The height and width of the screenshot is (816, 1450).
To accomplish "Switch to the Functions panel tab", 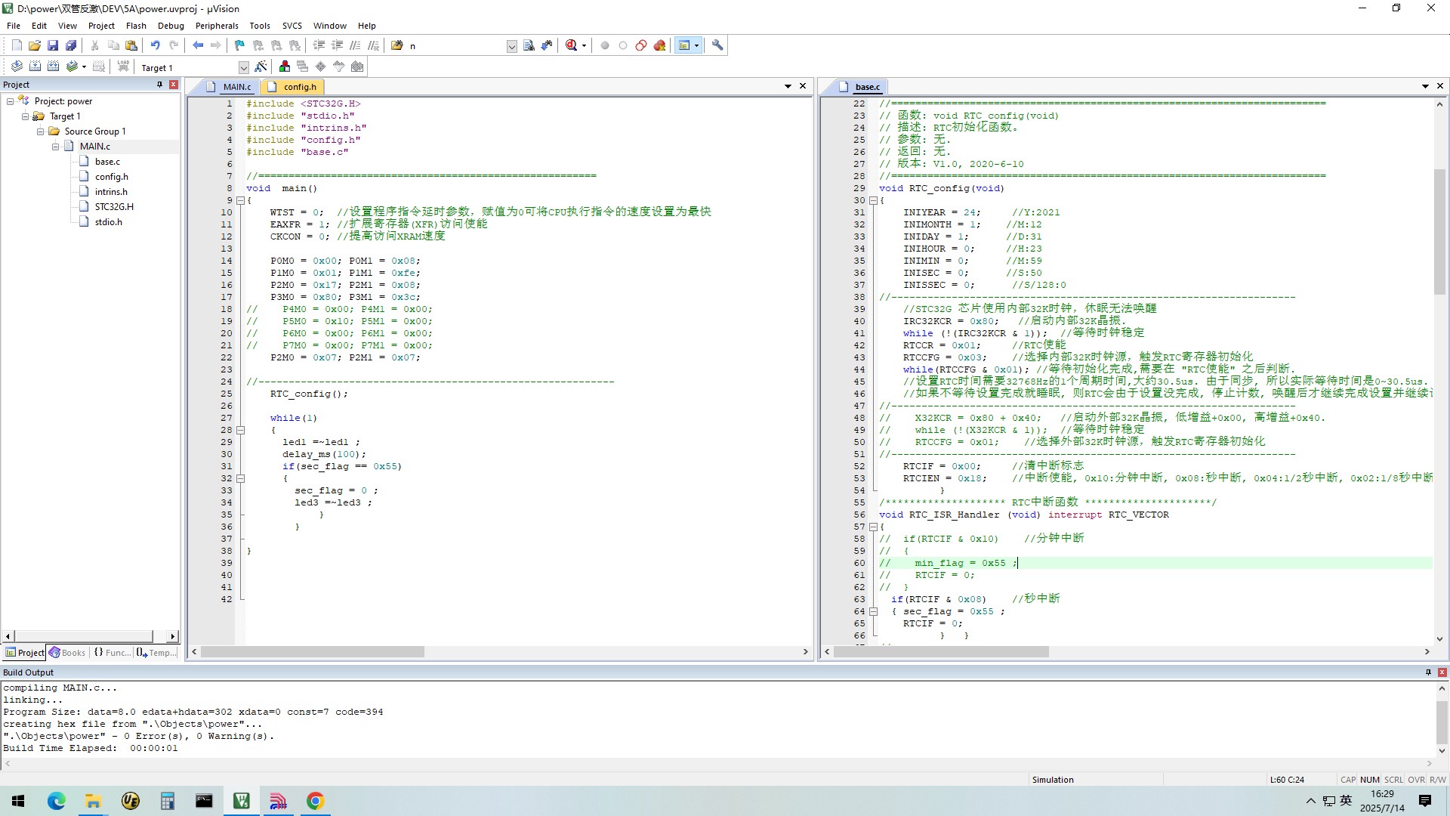I will 112,653.
